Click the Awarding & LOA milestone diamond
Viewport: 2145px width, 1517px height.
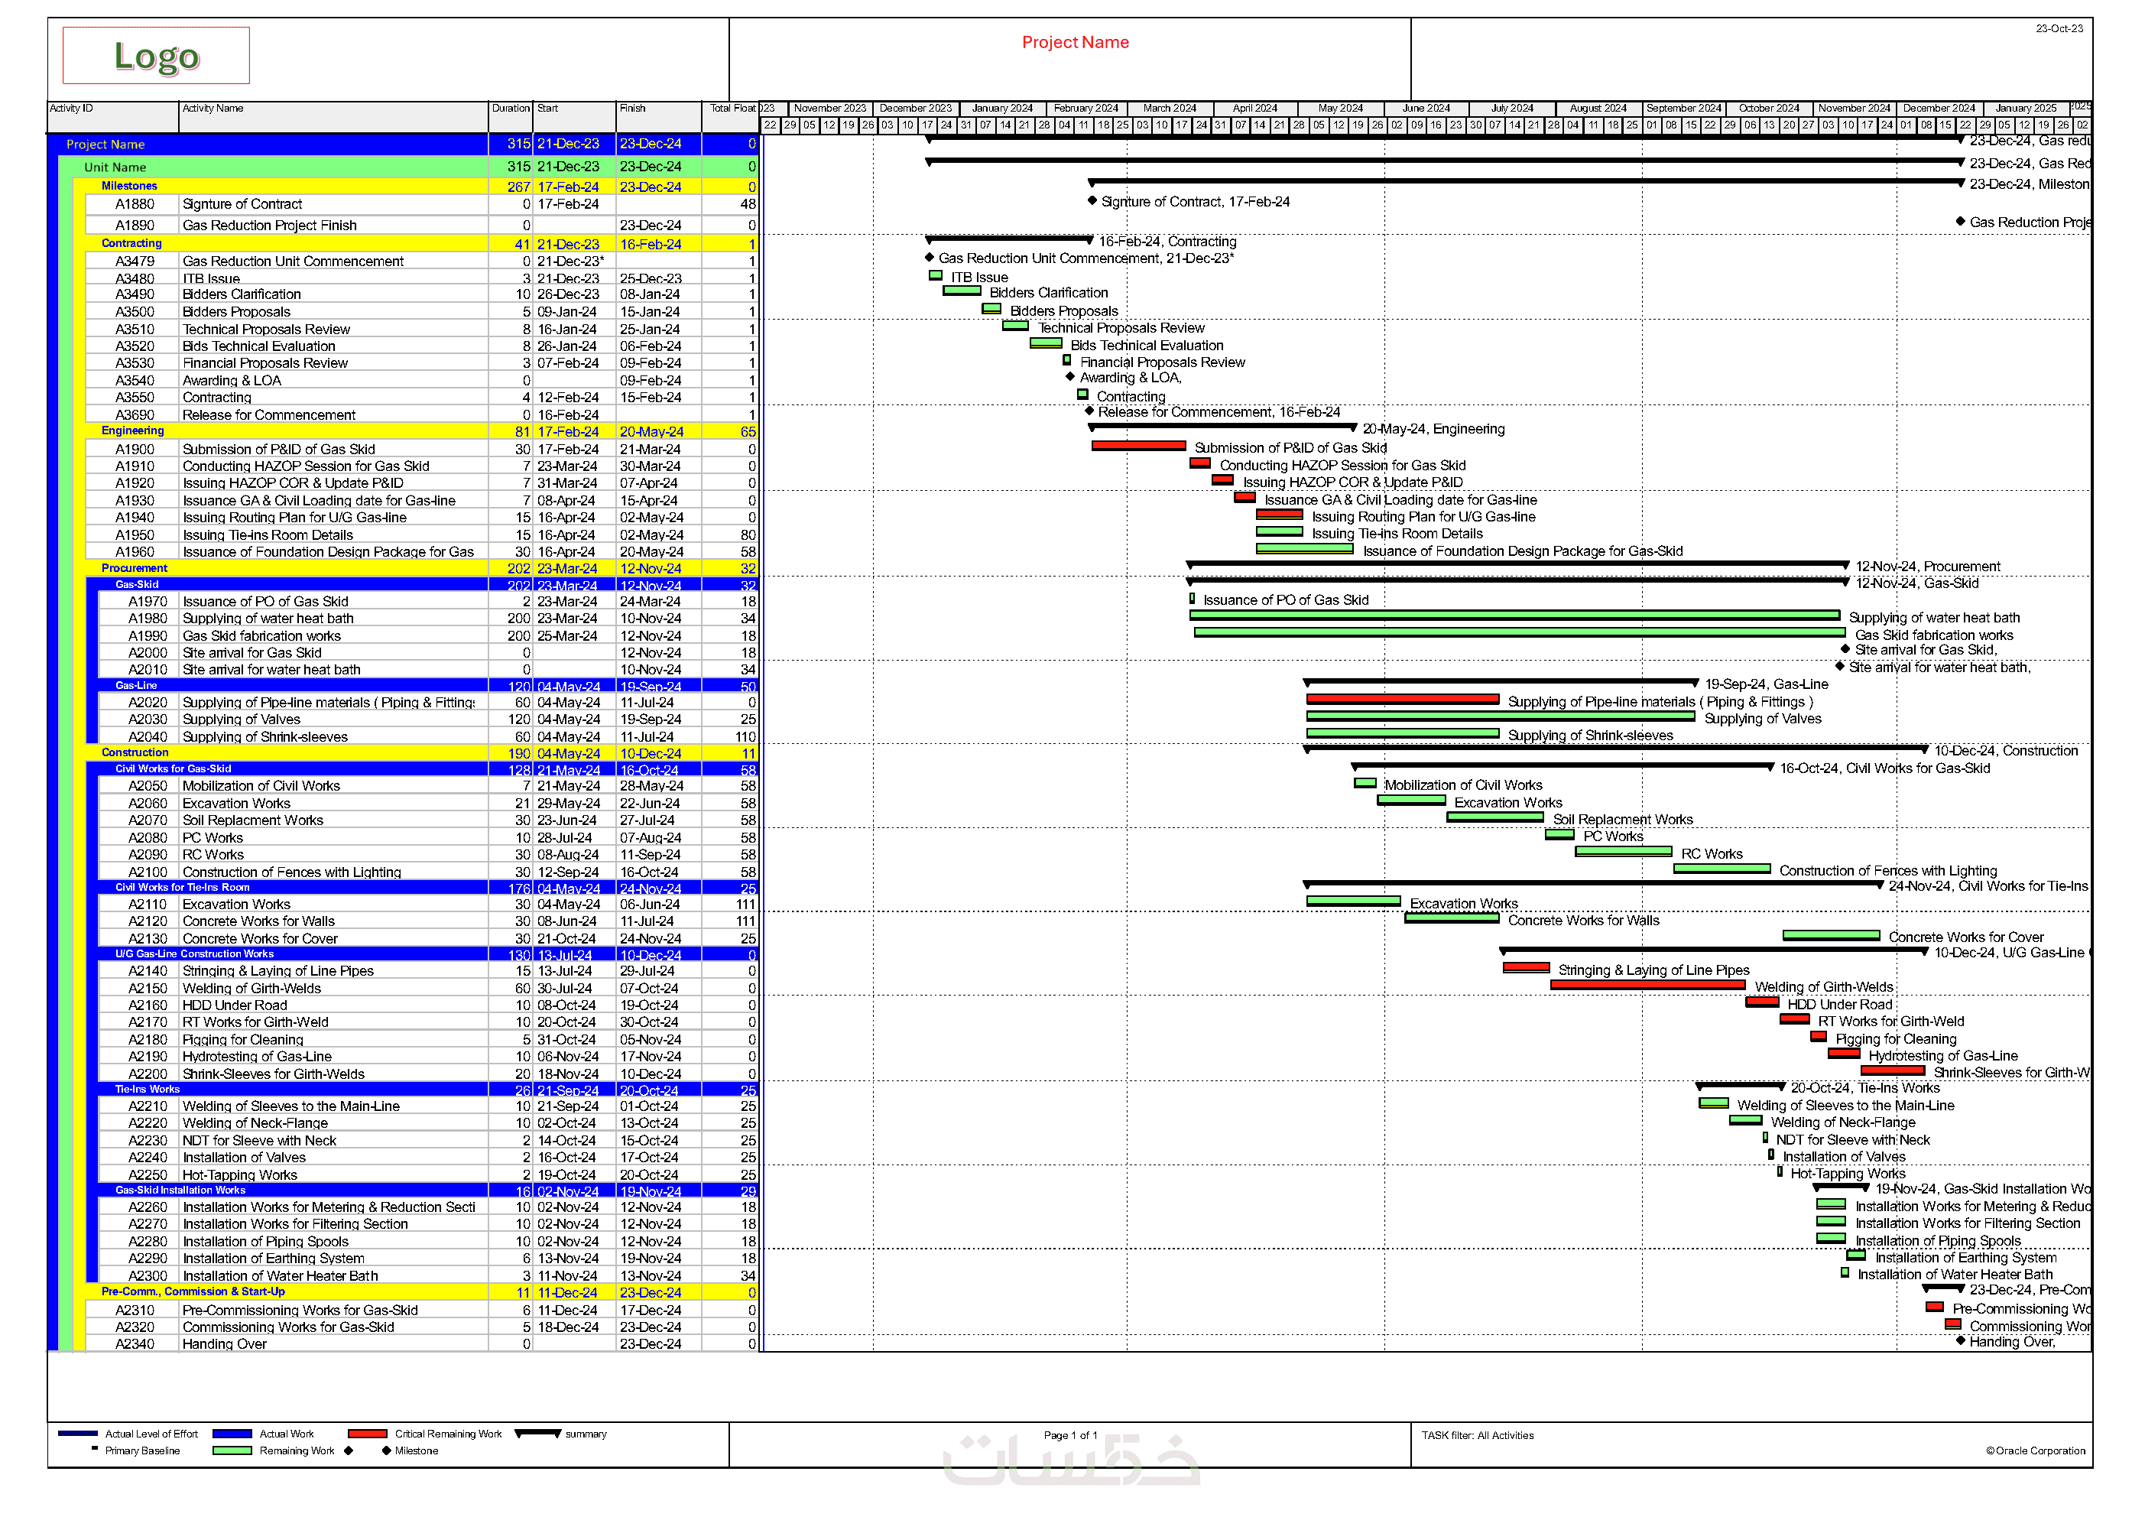click(1071, 377)
